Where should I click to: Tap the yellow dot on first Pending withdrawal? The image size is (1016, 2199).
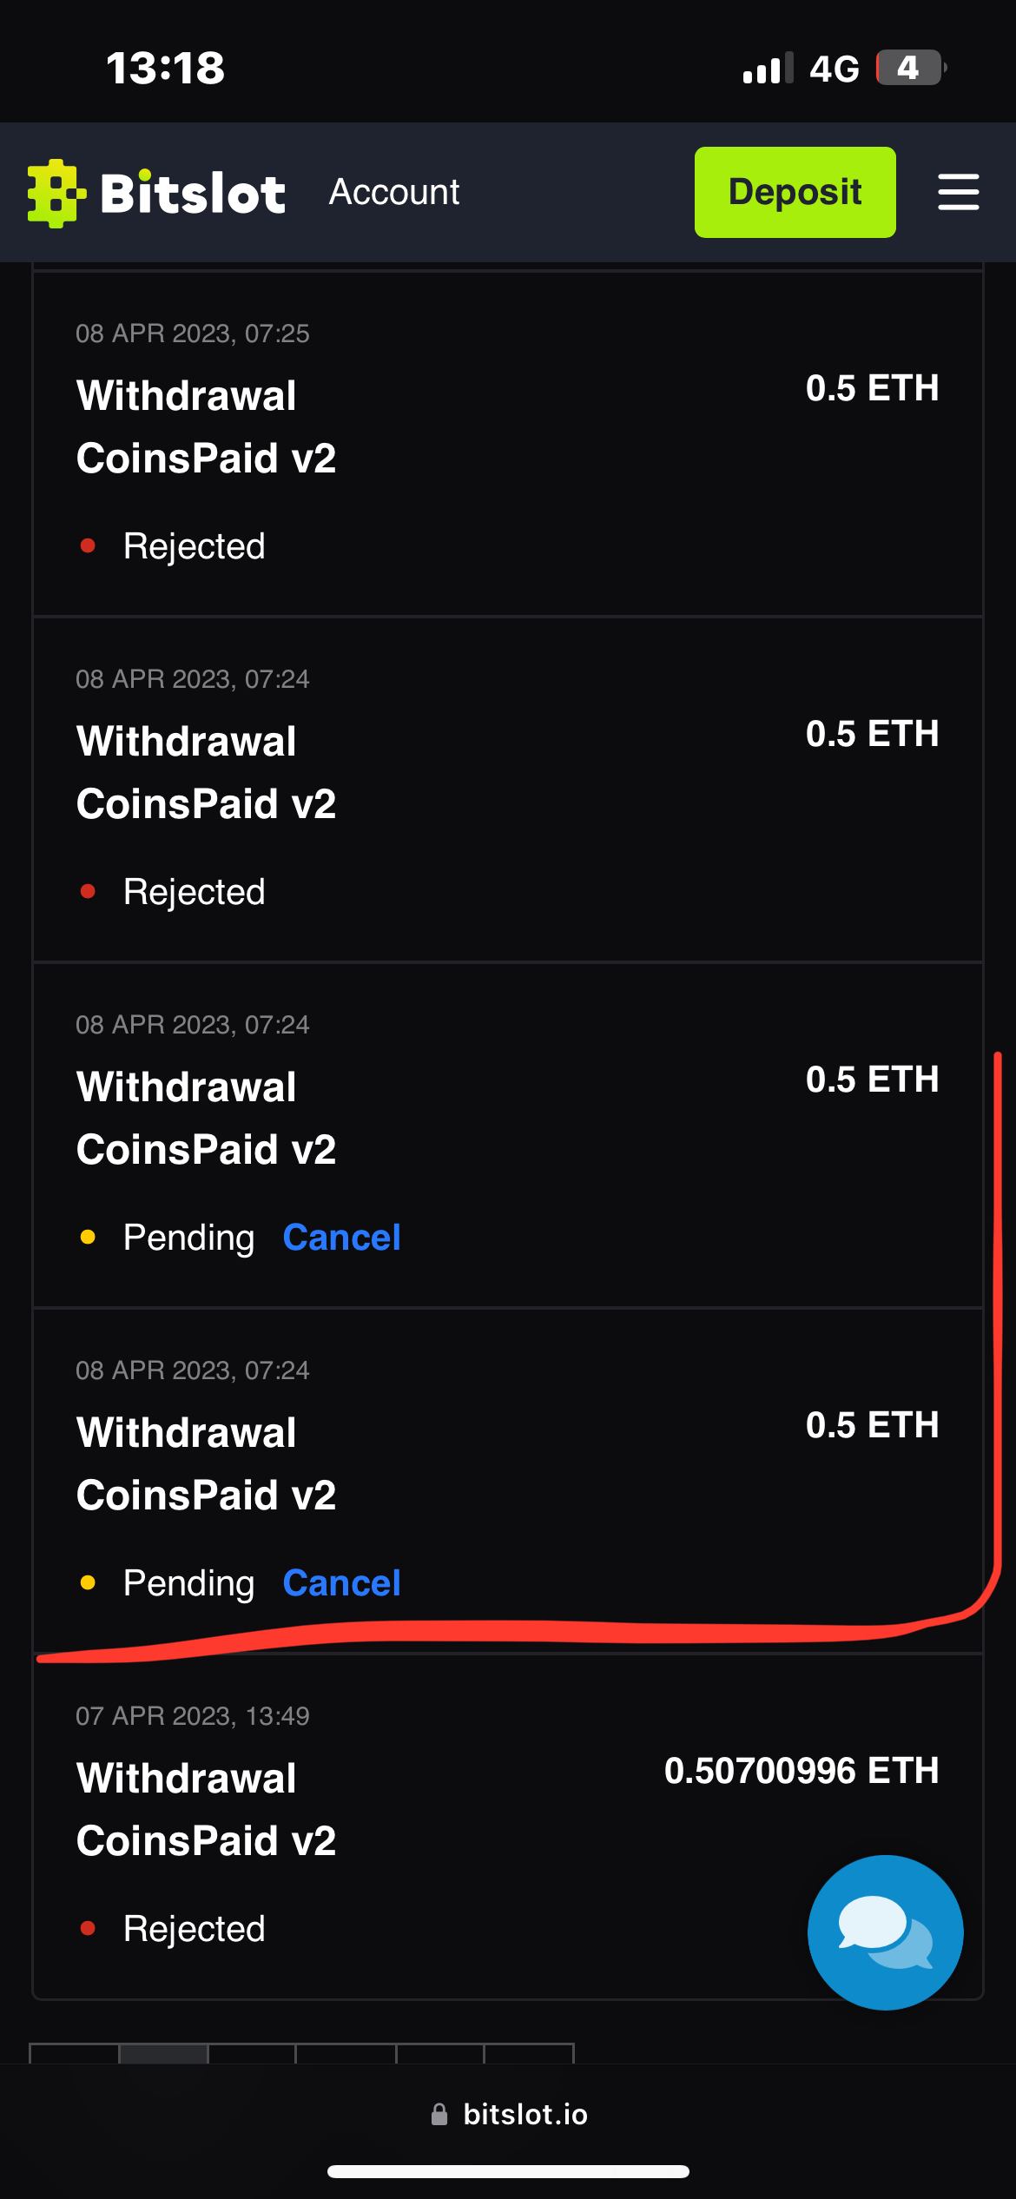coord(88,1238)
